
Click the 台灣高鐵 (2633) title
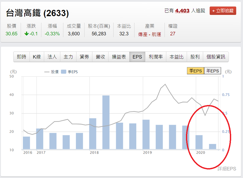point(37,13)
